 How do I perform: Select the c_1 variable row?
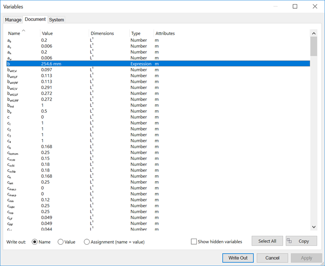coord(158,123)
